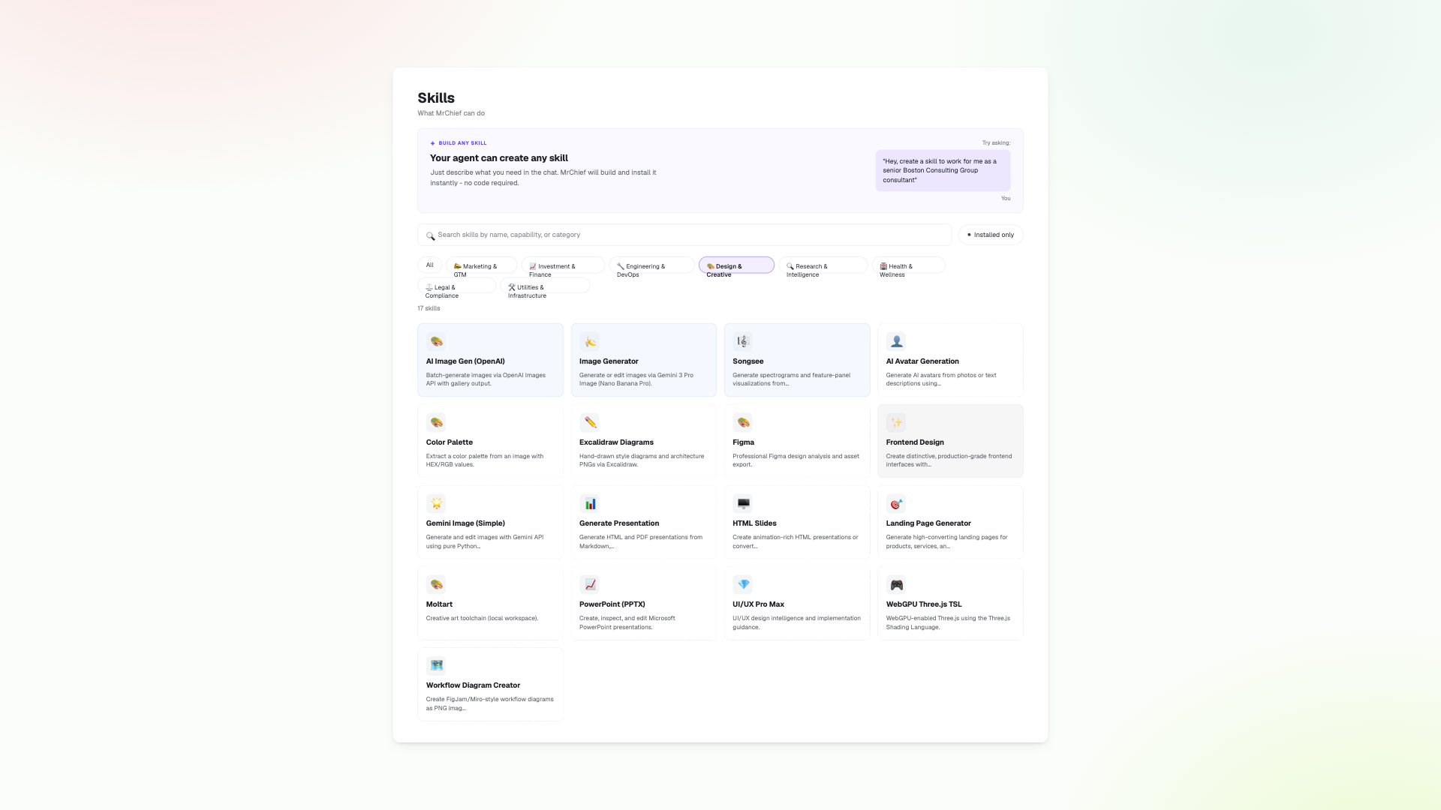
Task: Click the 'BUILD ANY SKILL' label
Action: click(462, 143)
